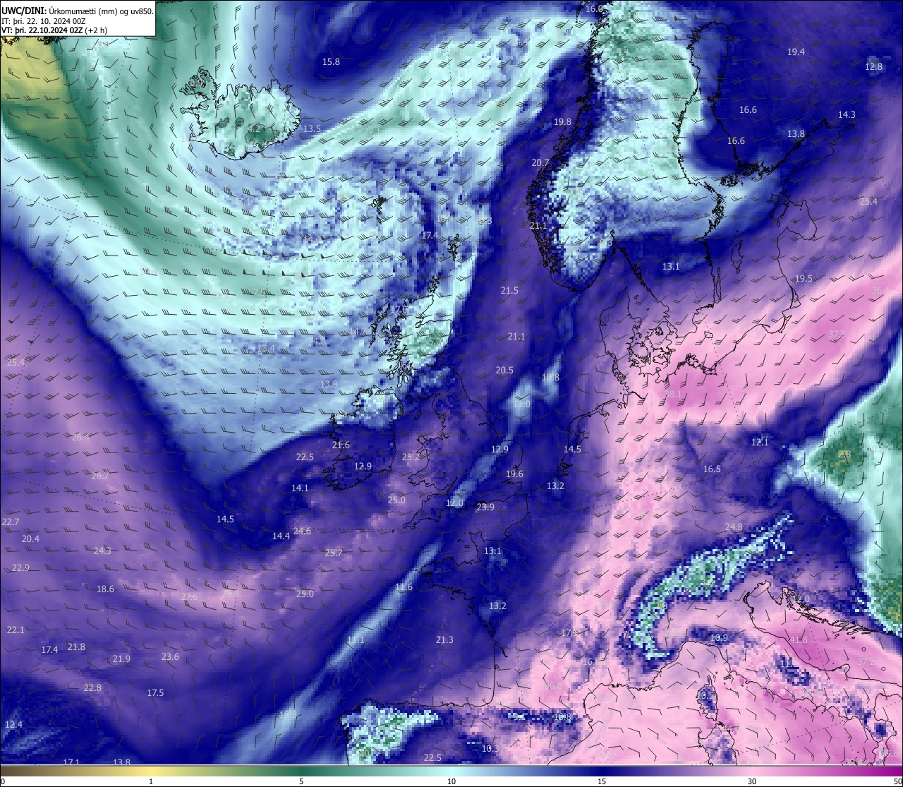Image resolution: width=903 pixels, height=787 pixels.
Task: Select the map value "14.3"
Action: 847,114
